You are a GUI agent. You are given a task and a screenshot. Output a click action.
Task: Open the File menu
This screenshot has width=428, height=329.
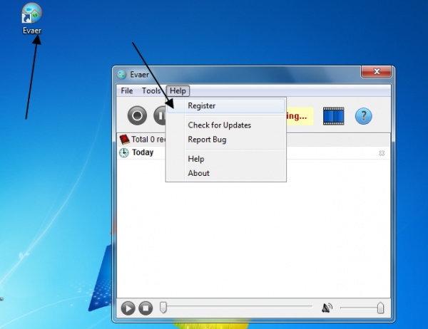(127, 90)
